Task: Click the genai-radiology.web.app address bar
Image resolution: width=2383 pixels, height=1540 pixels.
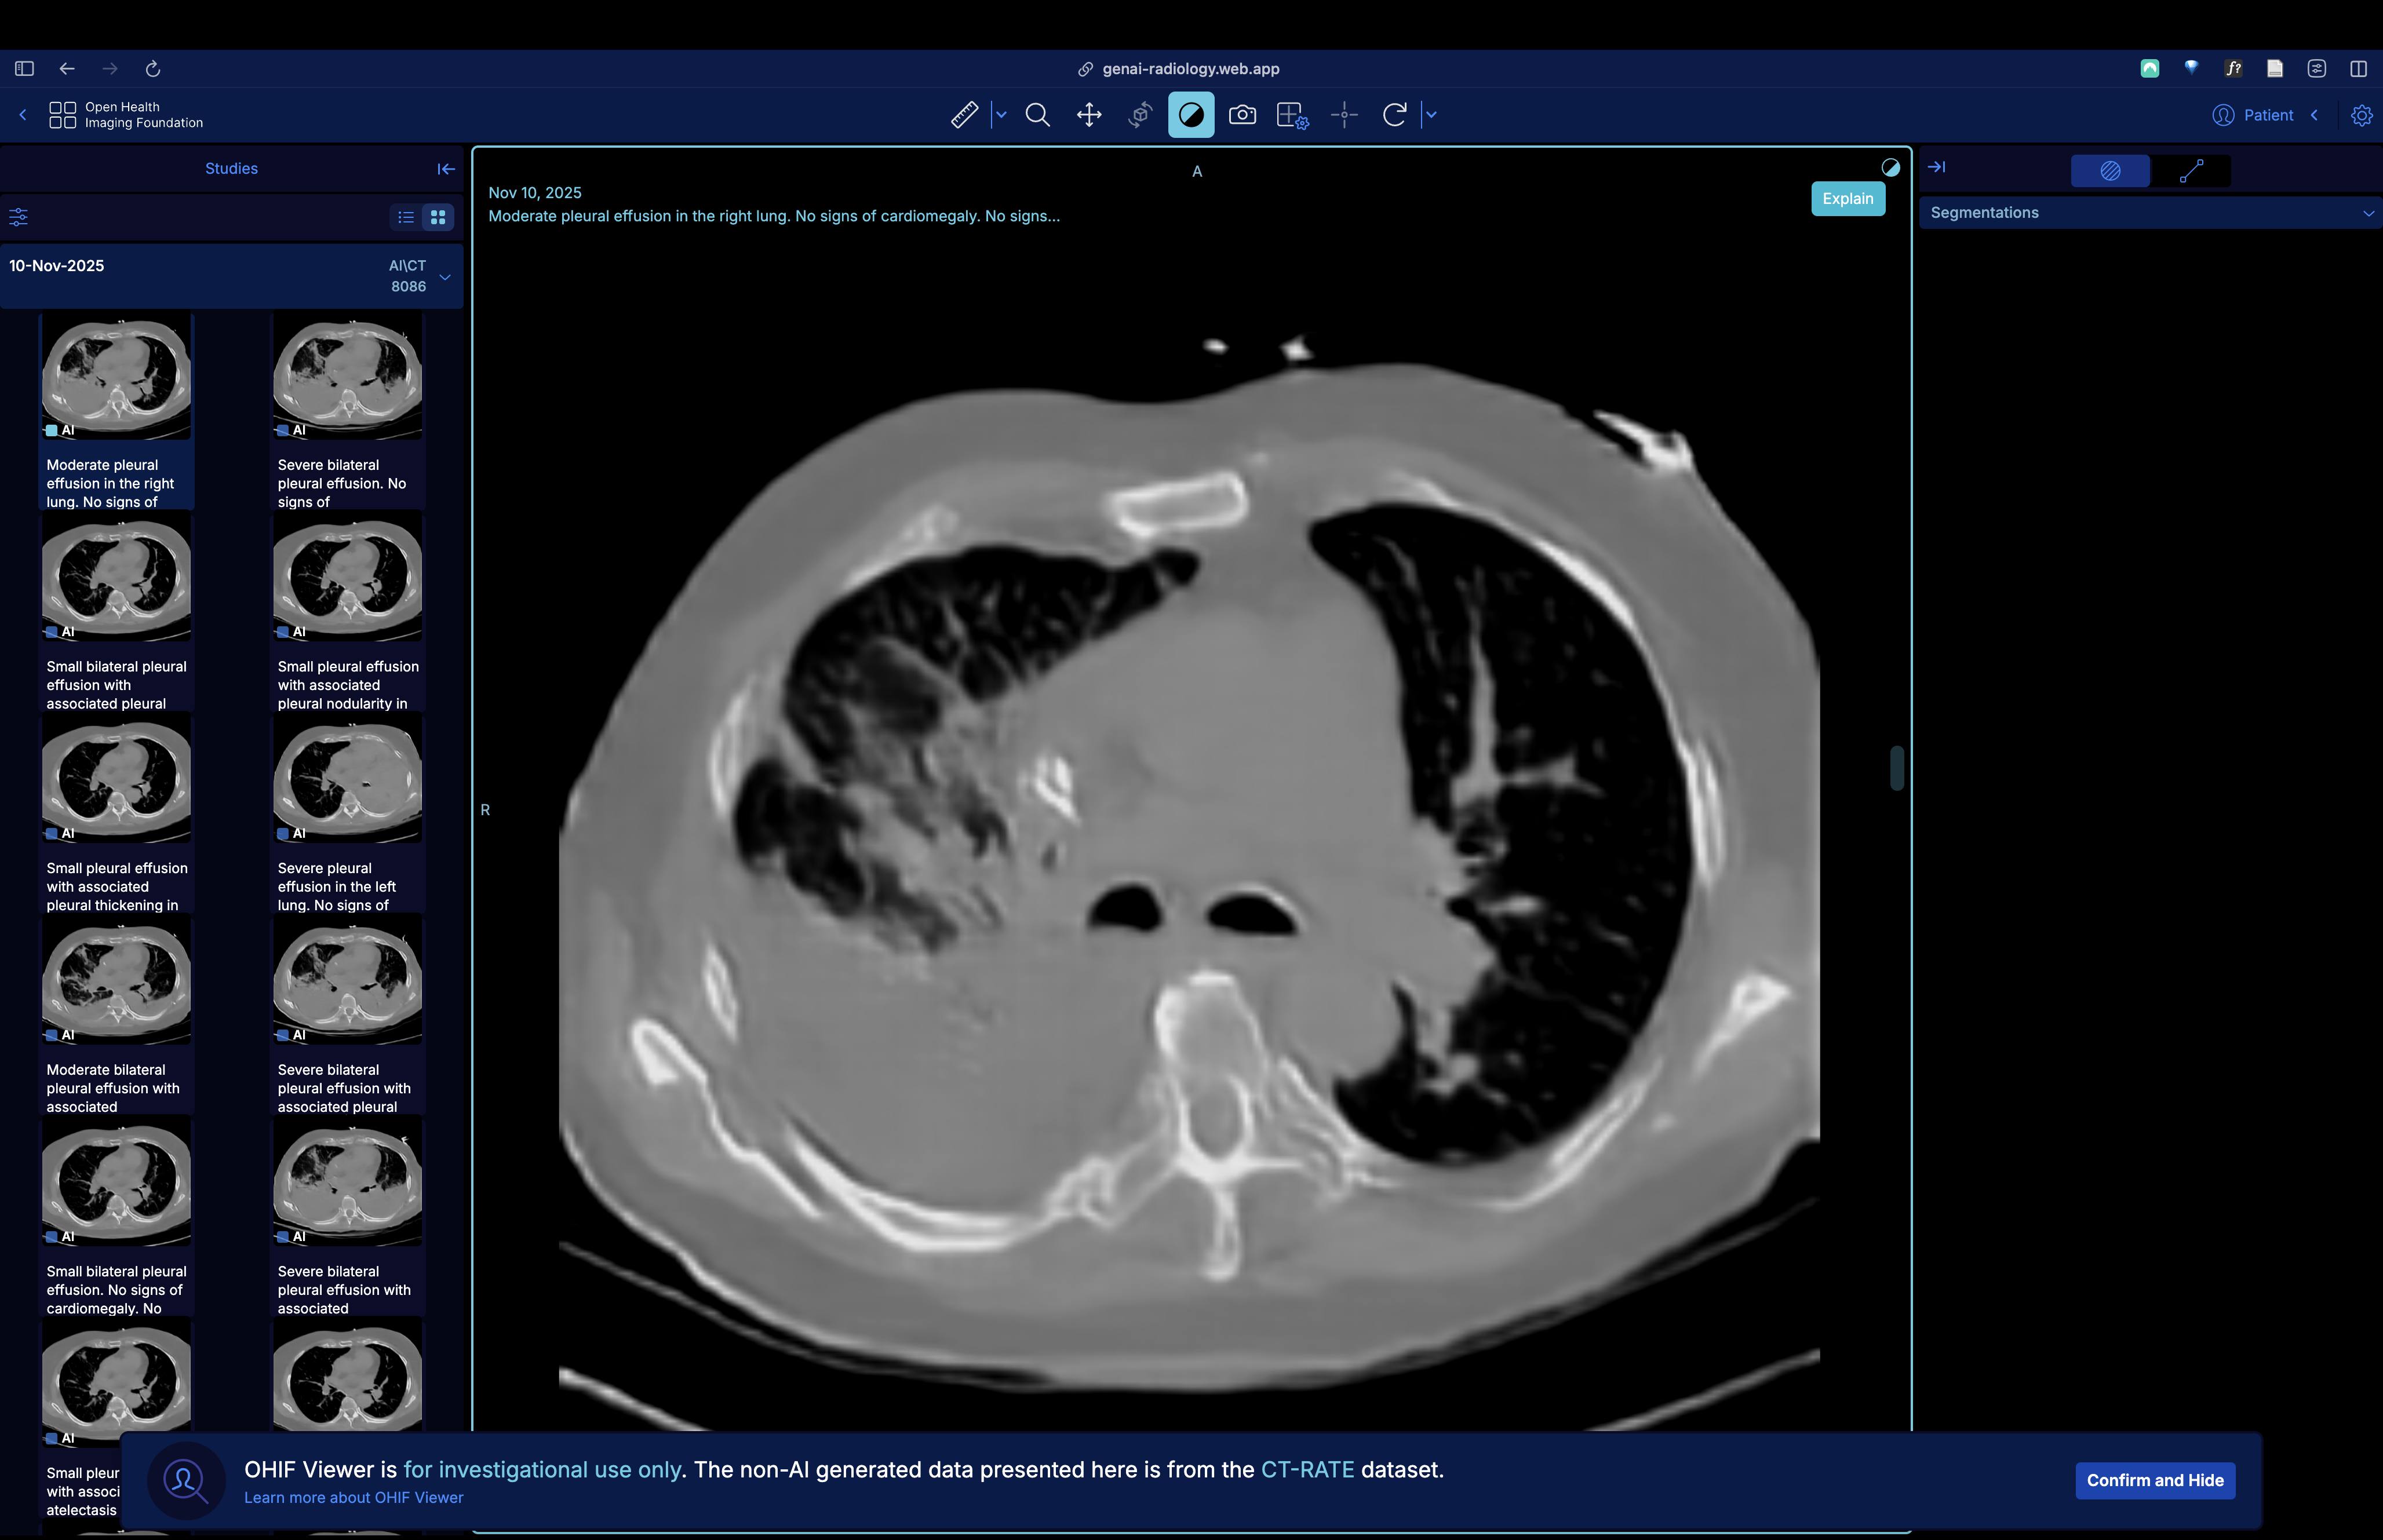Action: tap(1178, 68)
